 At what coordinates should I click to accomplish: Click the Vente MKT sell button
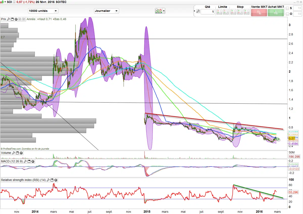259,12
